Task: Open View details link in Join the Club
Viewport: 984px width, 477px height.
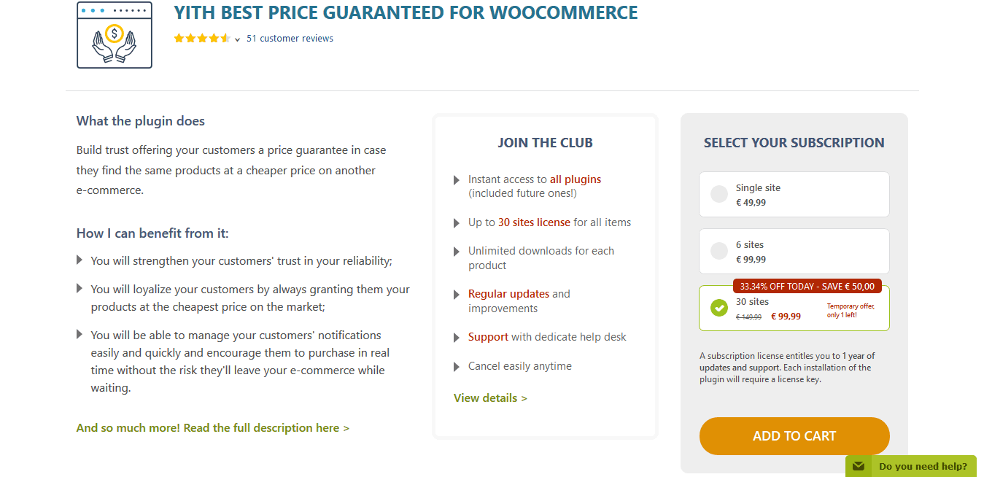Action: (x=490, y=397)
